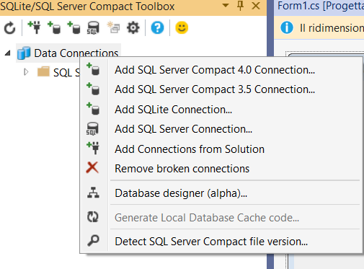Viewport: 364px width, 269px height.
Task: Click the script window toolbar icon
Action: click(x=113, y=27)
